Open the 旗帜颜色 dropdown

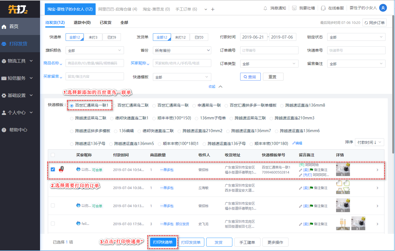pyautogui.click(x=95, y=50)
